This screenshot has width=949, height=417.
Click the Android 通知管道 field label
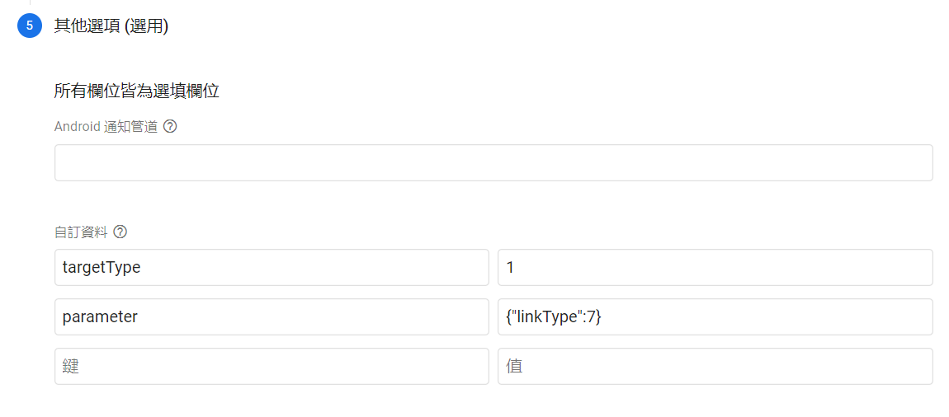pos(106,127)
